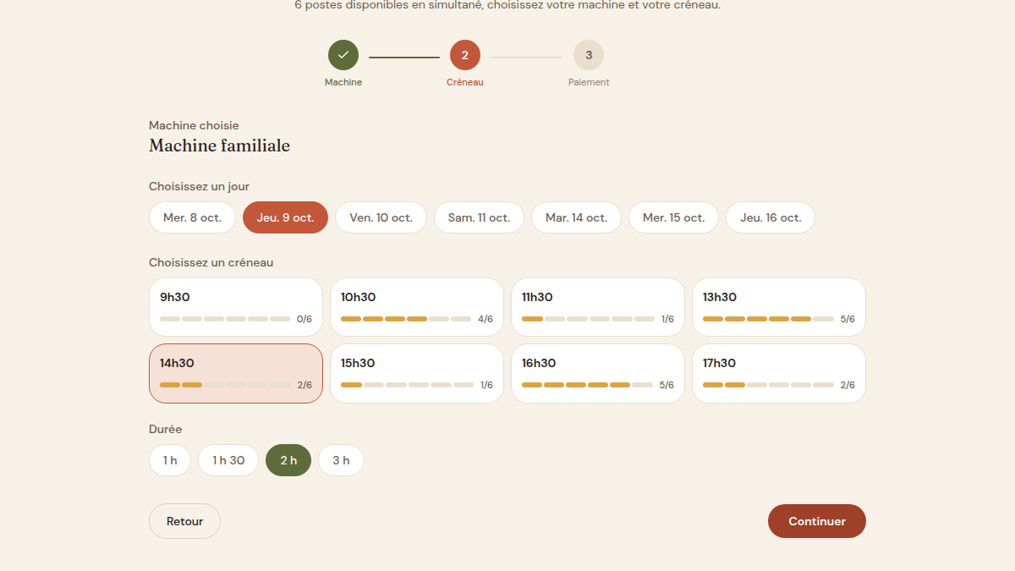
Task: Select Jeu. 16 oct. date
Action: [771, 217]
